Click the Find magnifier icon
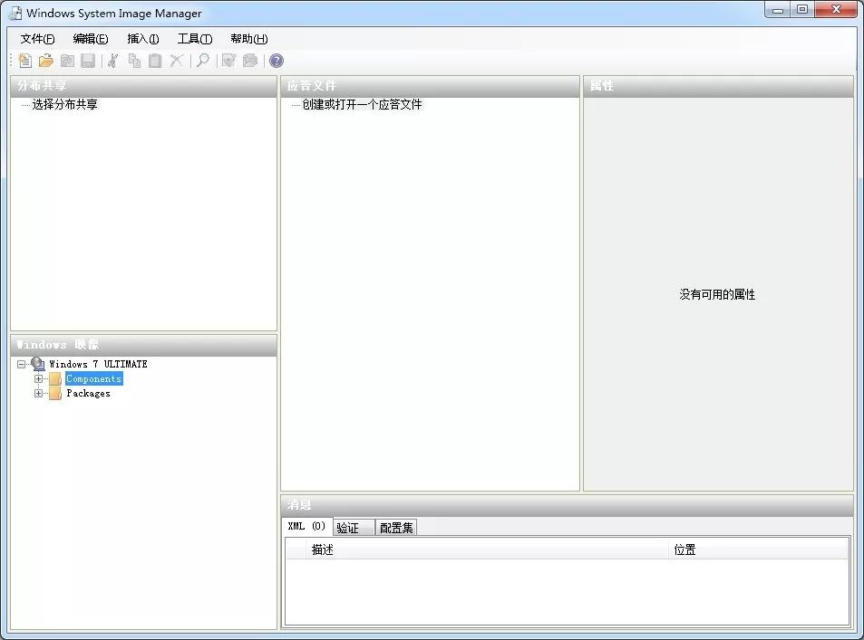Image resolution: width=864 pixels, height=640 pixels. (x=203, y=61)
